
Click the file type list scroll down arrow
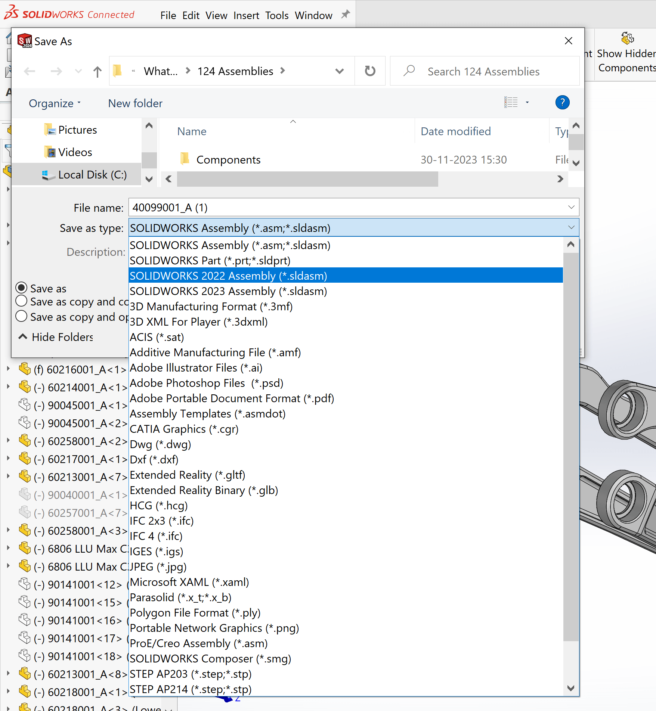coord(571,688)
